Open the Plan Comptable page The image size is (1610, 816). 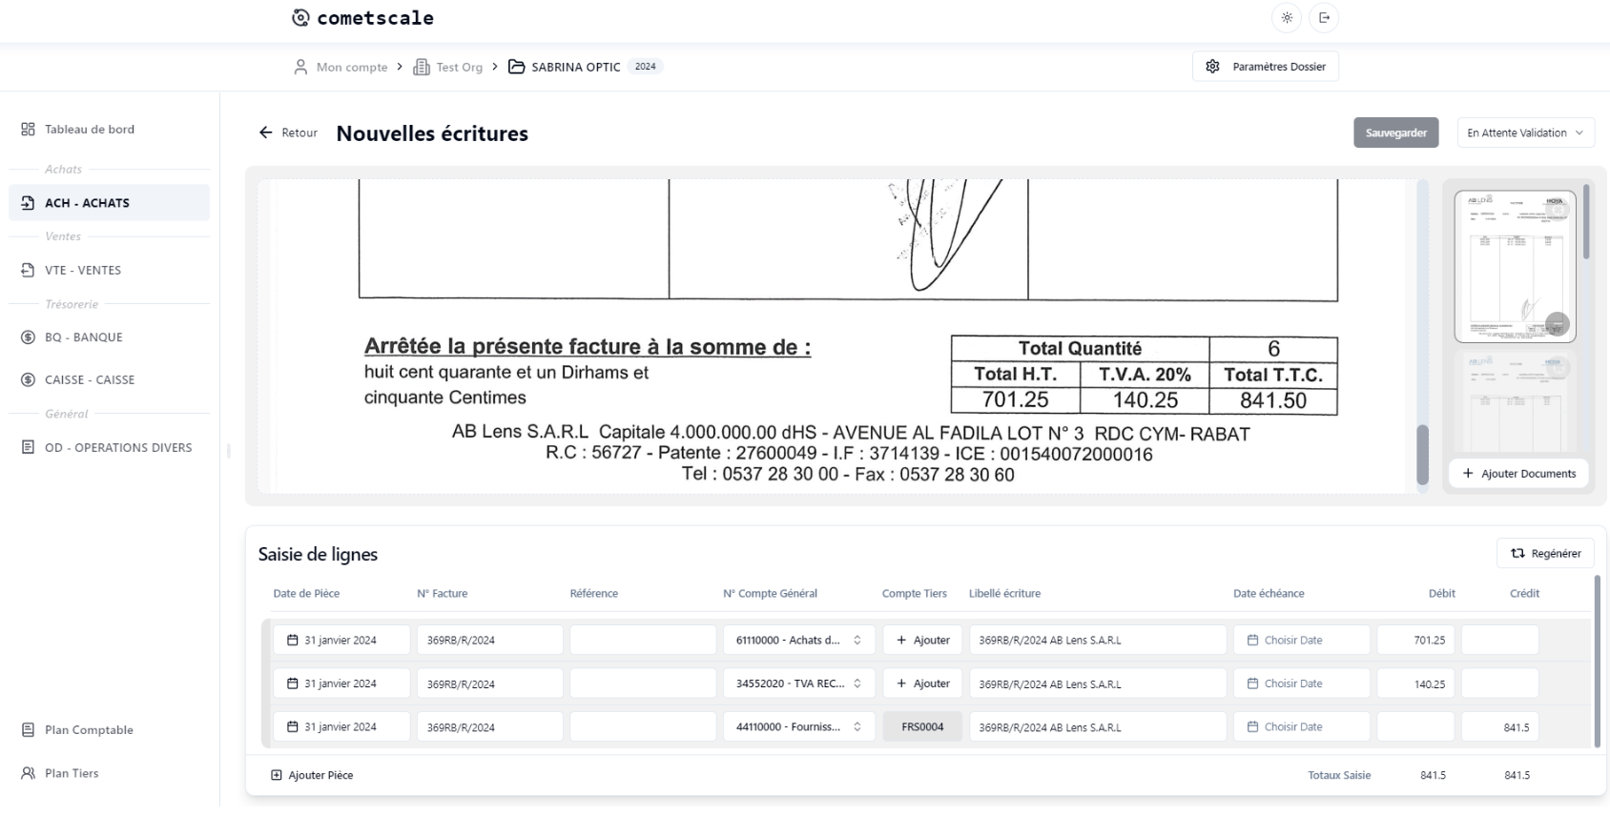[89, 730]
